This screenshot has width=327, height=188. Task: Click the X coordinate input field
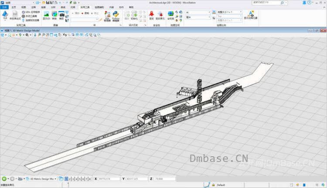pyautogui.click(x=109, y=178)
